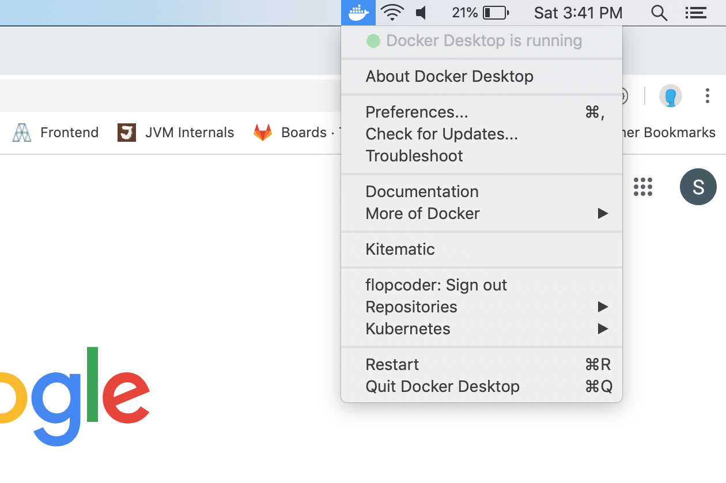This screenshot has height=483, width=726.
Task: Open Spotlight search magnifier icon
Action: pyautogui.click(x=659, y=13)
